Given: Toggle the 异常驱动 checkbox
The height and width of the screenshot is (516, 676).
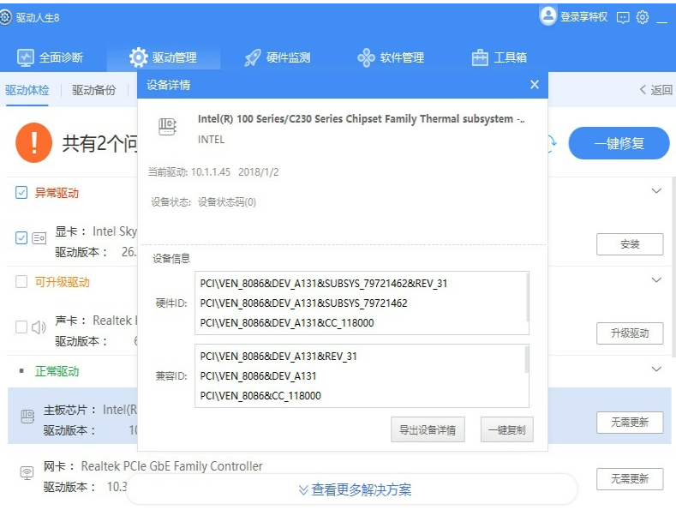Looking at the screenshot, I should point(21,192).
